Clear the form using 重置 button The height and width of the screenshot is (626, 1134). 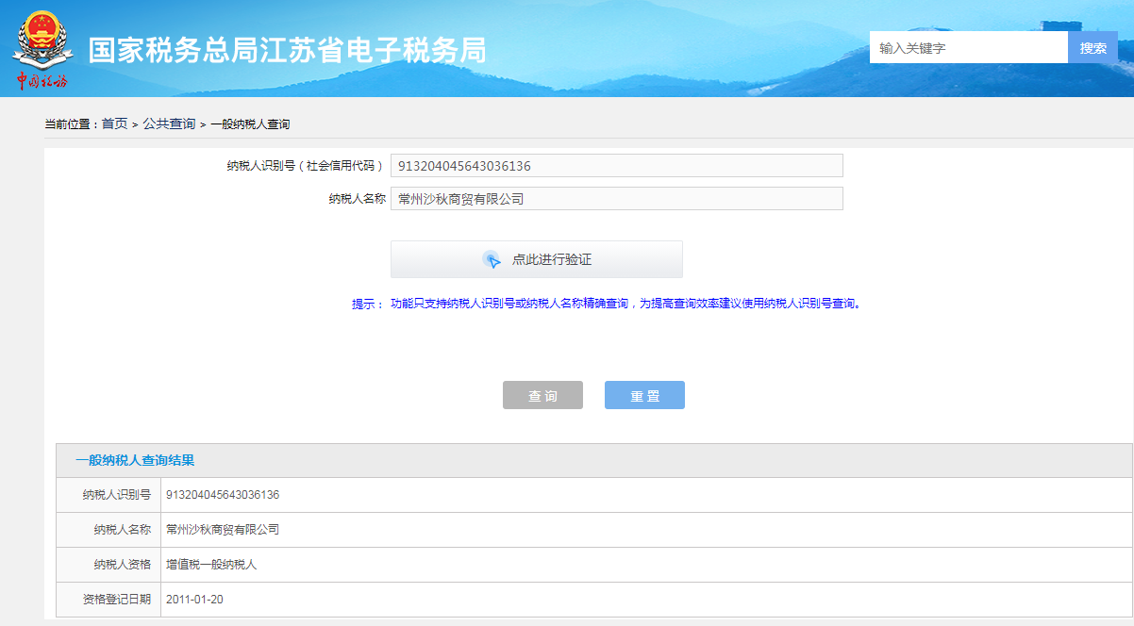[644, 396]
